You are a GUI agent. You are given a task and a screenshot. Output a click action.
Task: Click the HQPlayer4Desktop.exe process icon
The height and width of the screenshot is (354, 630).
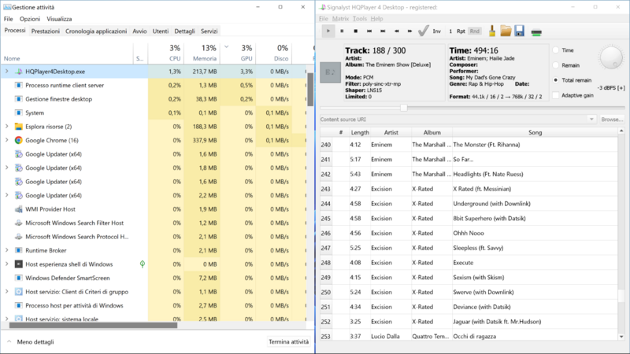click(x=18, y=72)
